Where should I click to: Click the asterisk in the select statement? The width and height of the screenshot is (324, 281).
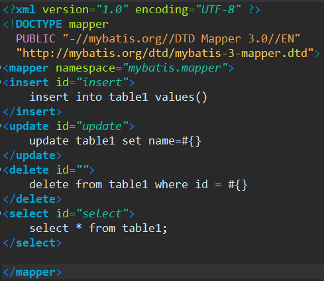click(x=79, y=227)
